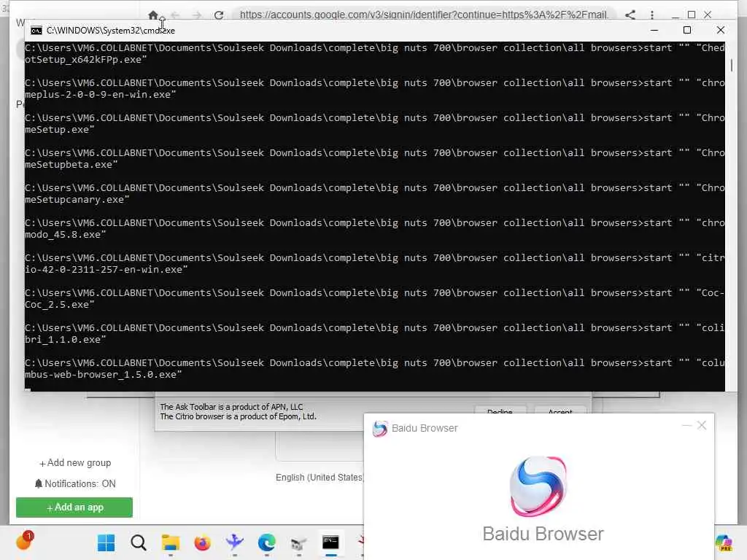Screen dimensions: 747x560
Task: Click the Command Prompt taskbar icon
Action: [x=330, y=542]
